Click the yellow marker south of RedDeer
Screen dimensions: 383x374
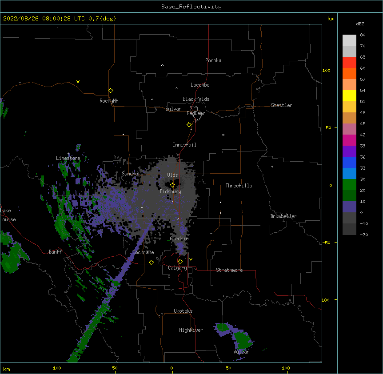point(189,125)
